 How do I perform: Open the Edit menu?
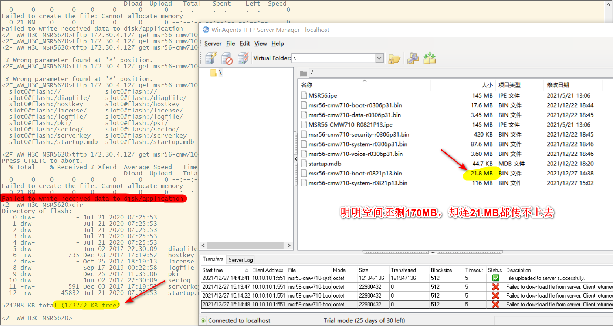(244, 43)
